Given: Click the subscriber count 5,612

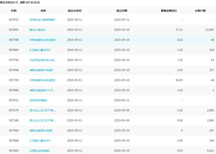Looking at the screenshot, I should click(x=211, y=151).
